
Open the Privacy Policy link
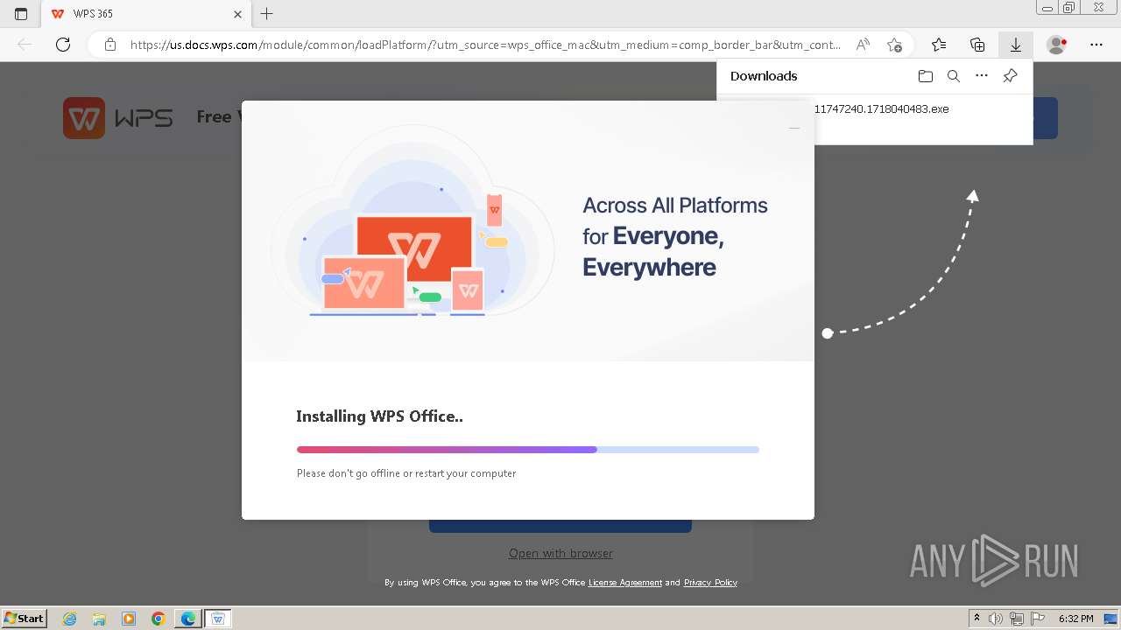pos(710,583)
